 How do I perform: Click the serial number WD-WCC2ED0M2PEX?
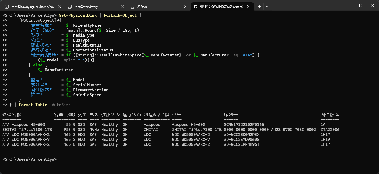coord(241,135)
